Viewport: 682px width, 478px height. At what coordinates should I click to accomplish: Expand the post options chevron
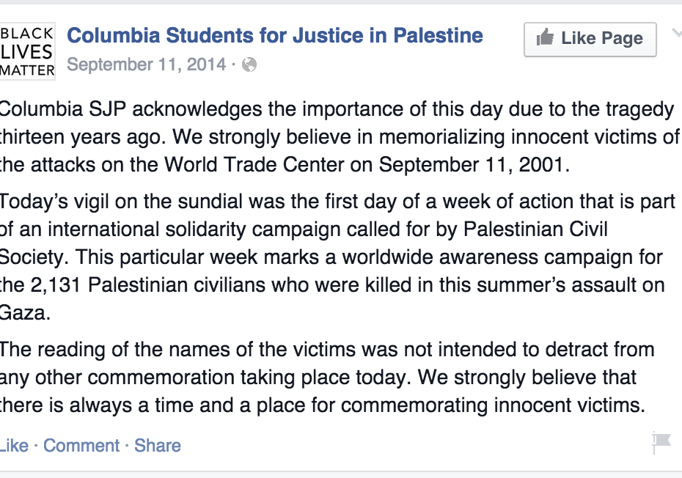pos(677,32)
